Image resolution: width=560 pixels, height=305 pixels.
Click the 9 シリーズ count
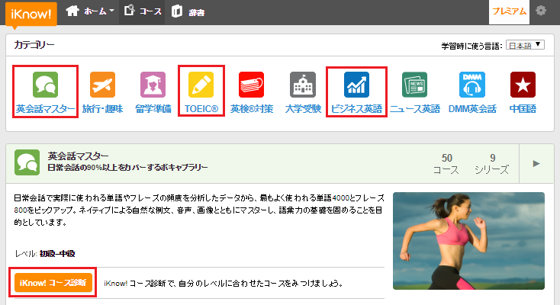coord(492,164)
